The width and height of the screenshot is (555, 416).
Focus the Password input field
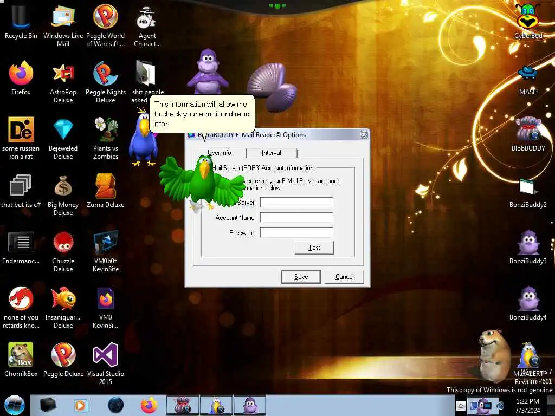point(296,233)
